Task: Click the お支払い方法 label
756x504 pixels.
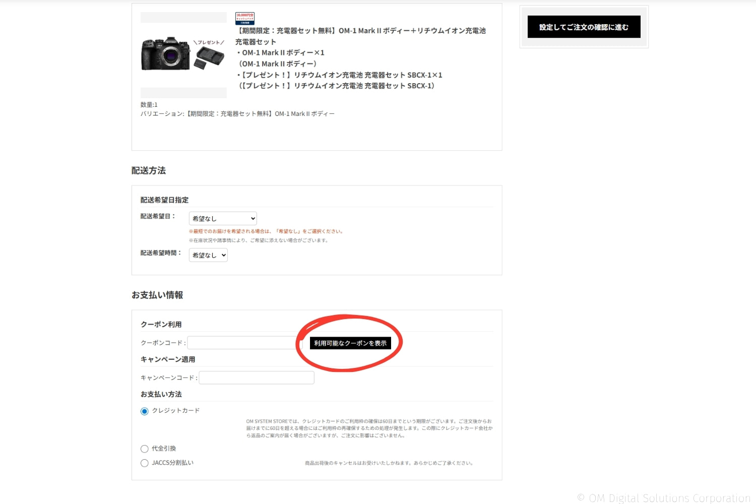Action: [x=161, y=394]
